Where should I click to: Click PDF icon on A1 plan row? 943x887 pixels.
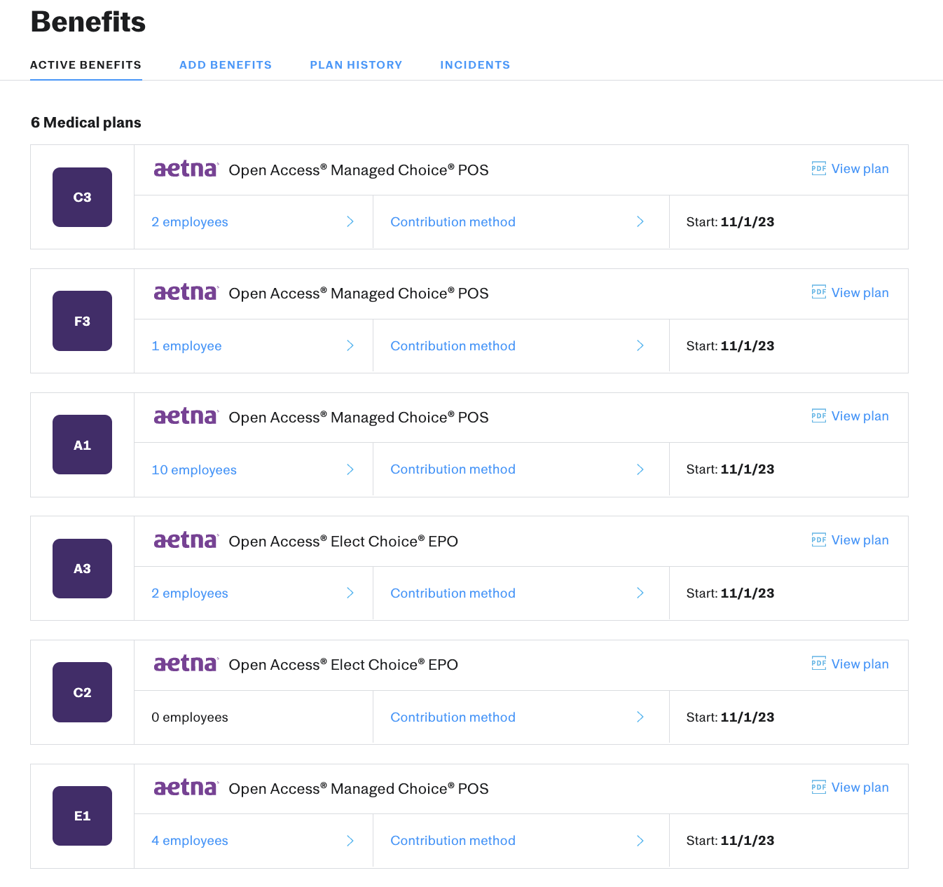pyautogui.click(x=818, y=416)
